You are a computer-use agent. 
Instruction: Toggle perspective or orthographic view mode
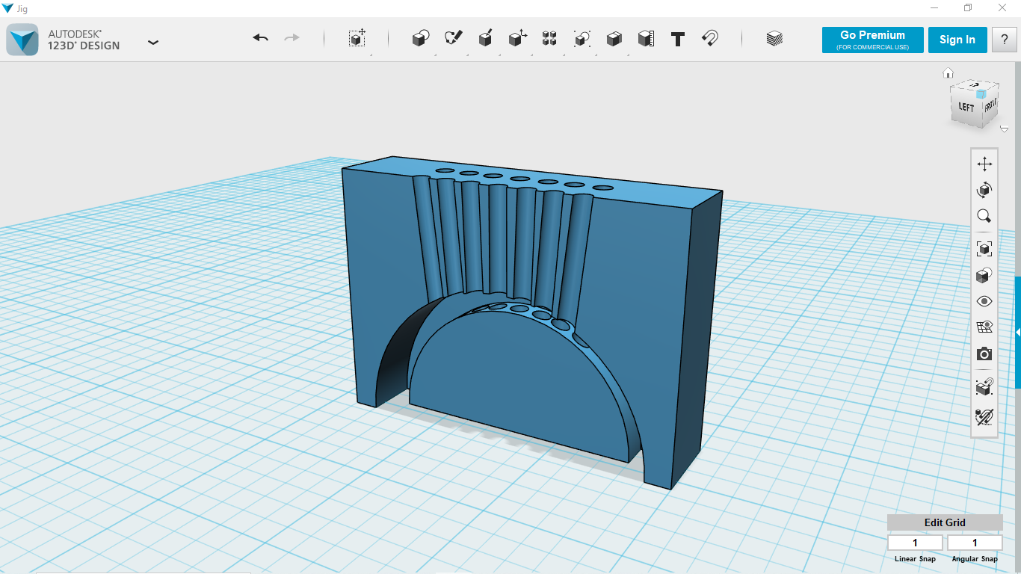(984, 275)
